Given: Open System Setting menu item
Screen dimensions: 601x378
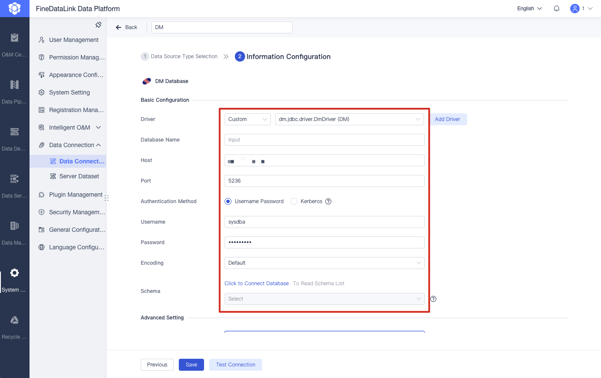Looking at the screenshot, I should click(x=68, y=92).
